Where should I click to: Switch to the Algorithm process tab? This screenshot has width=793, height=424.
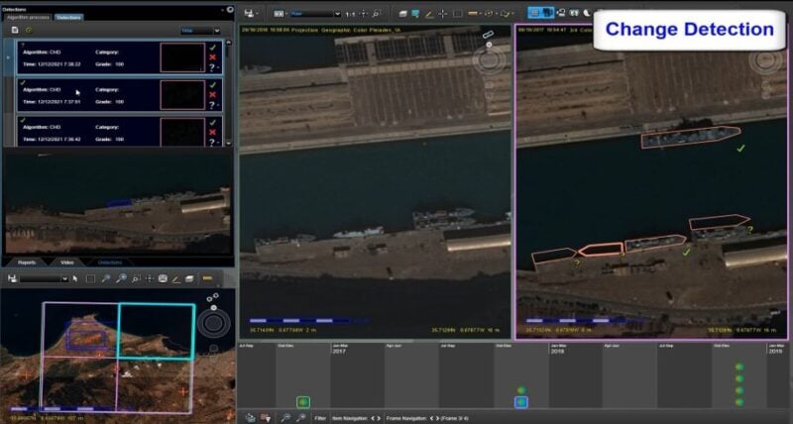pos(29,18)
